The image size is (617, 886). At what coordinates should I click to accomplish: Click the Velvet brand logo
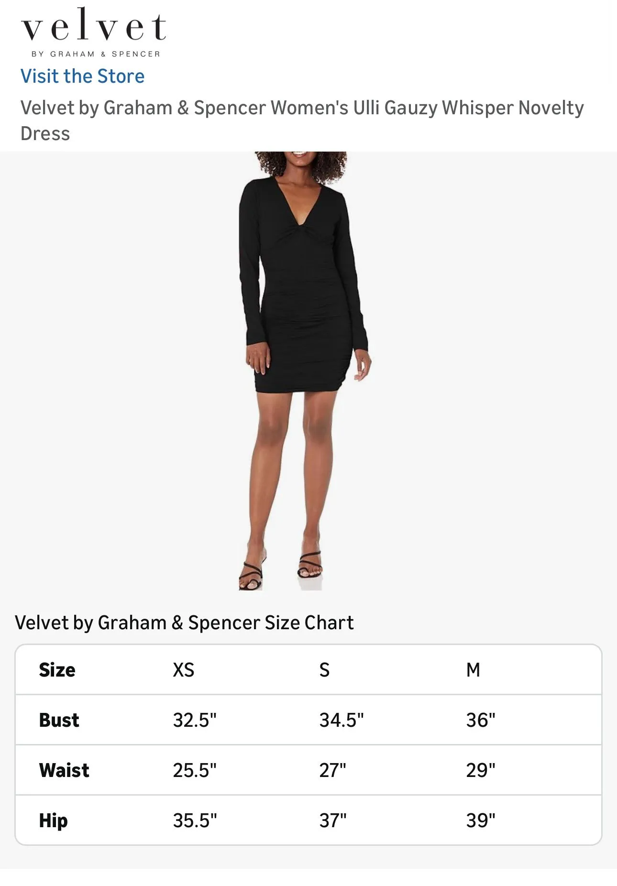click(x=94, y=33)
